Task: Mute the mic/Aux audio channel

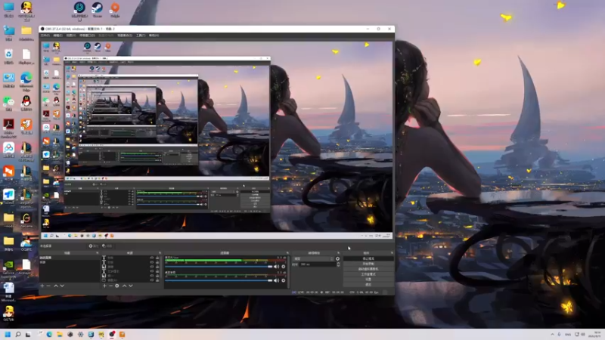Action: coord(276,267)
